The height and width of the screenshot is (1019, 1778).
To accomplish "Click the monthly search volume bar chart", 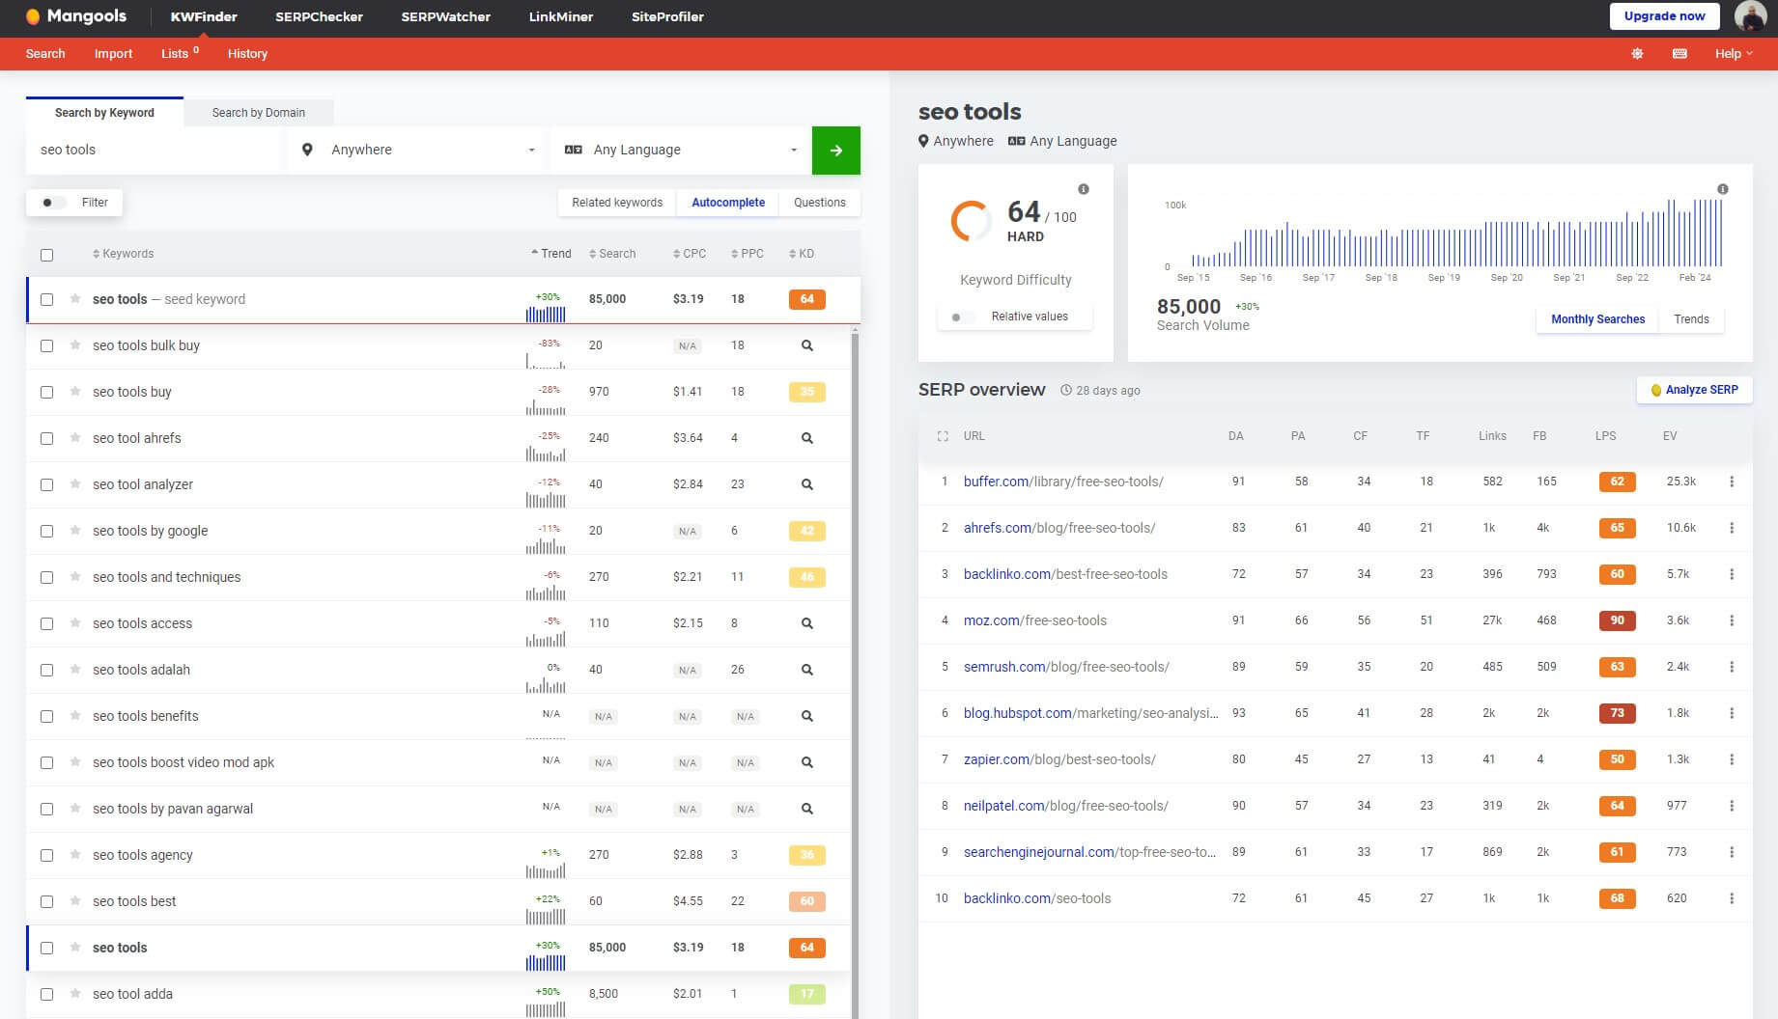I will click(1456, 234).
